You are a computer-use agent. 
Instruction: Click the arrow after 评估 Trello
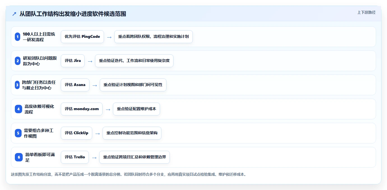(x=94, y=157)
